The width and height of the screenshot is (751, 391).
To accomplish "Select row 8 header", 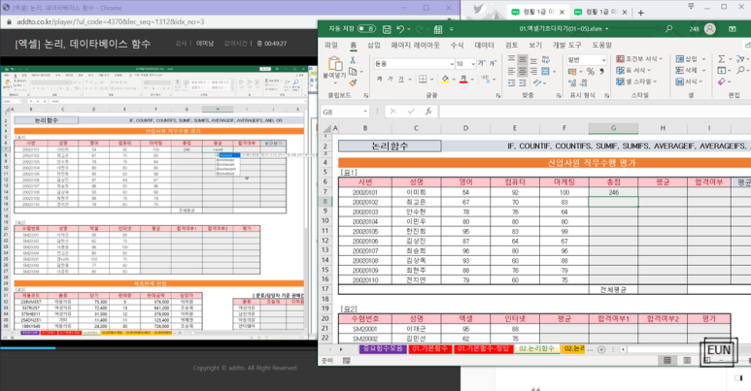I will 324,202.
